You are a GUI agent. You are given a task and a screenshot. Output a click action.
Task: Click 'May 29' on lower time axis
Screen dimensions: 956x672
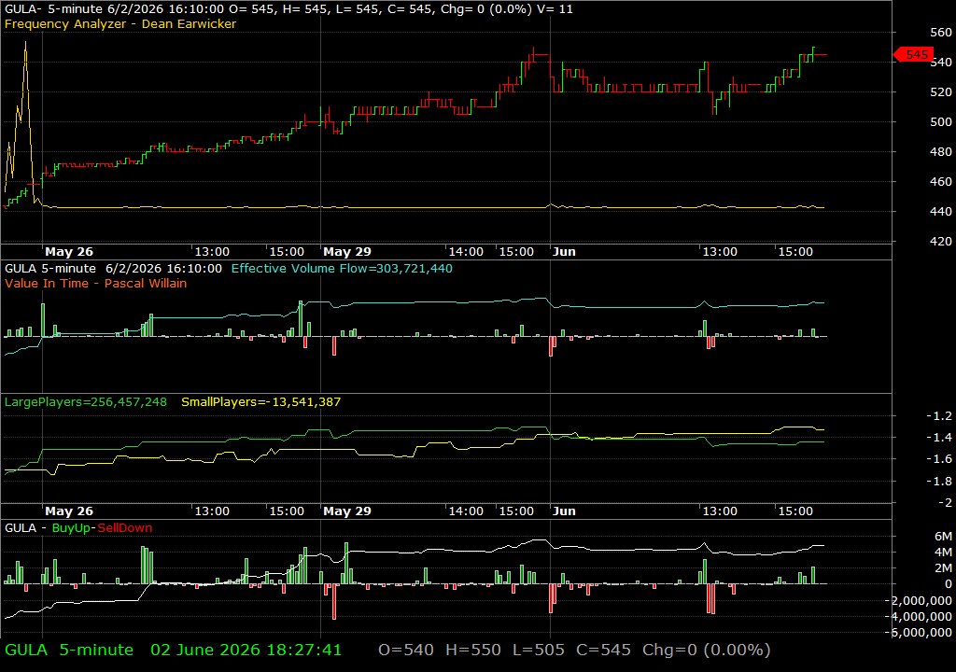click(x=347, y=511)
